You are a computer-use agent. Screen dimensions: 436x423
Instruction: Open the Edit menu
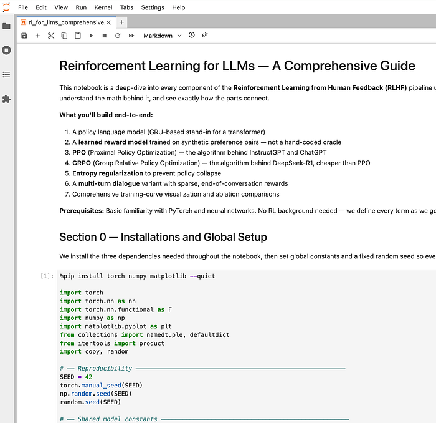[x=41, y=7]
